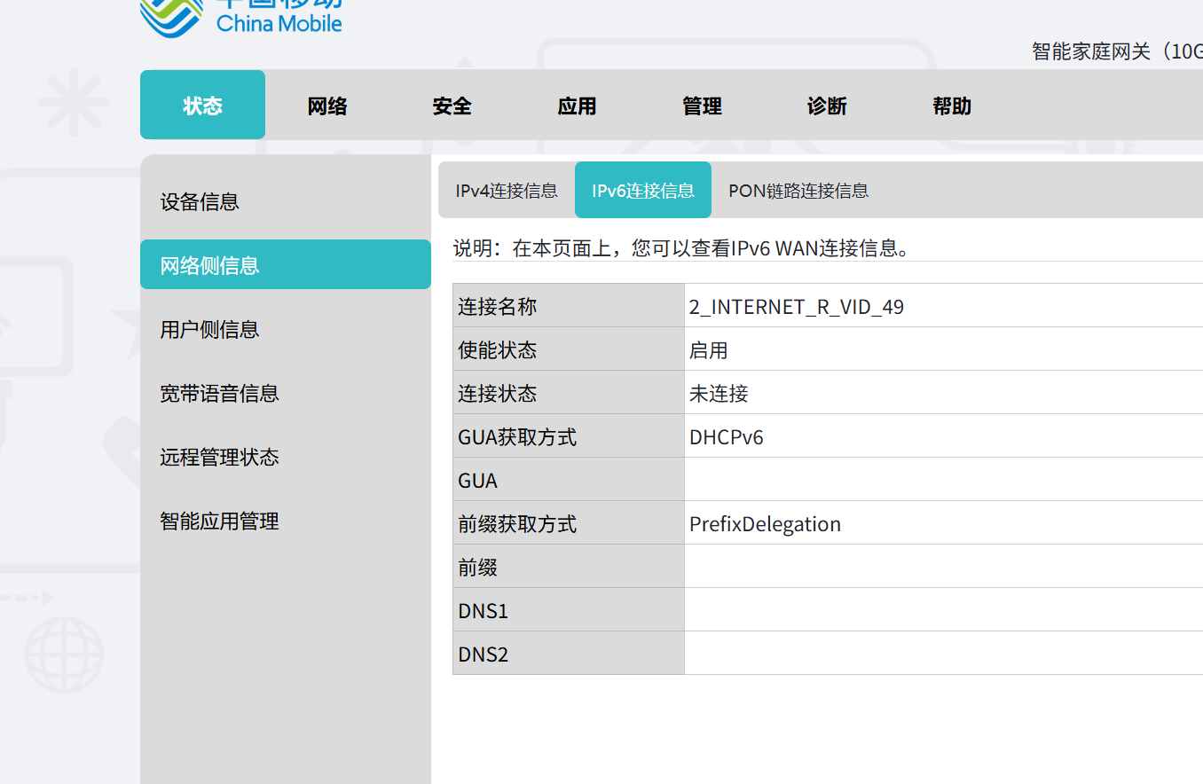Click the China Mobile logo
This screenshot has width=1203, height=784.
pyautogui.click(x=240, y=18)
